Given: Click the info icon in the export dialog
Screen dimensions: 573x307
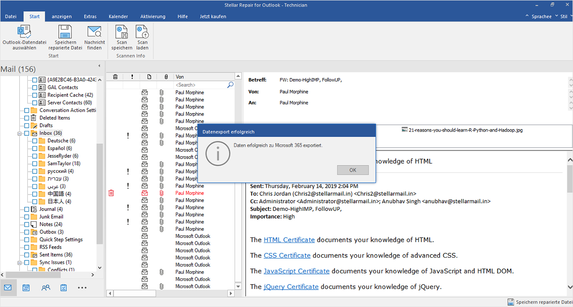Looking at the screenshot, I should pyautogui.click(x=218, y=154).
